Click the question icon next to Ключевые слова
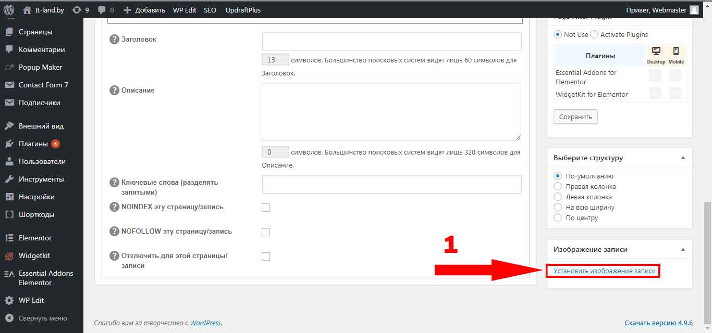Image resolution: width=712 pixels, height=333 pixels. tap(114, 183)
